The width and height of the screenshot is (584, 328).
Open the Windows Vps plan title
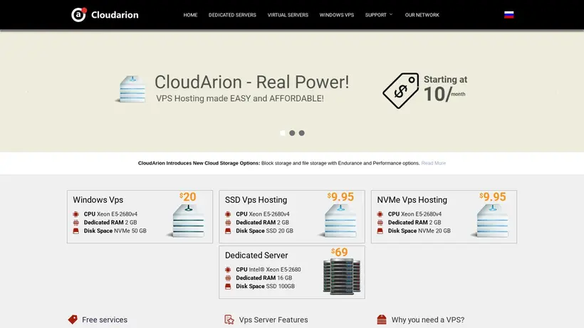coord(98,200)
